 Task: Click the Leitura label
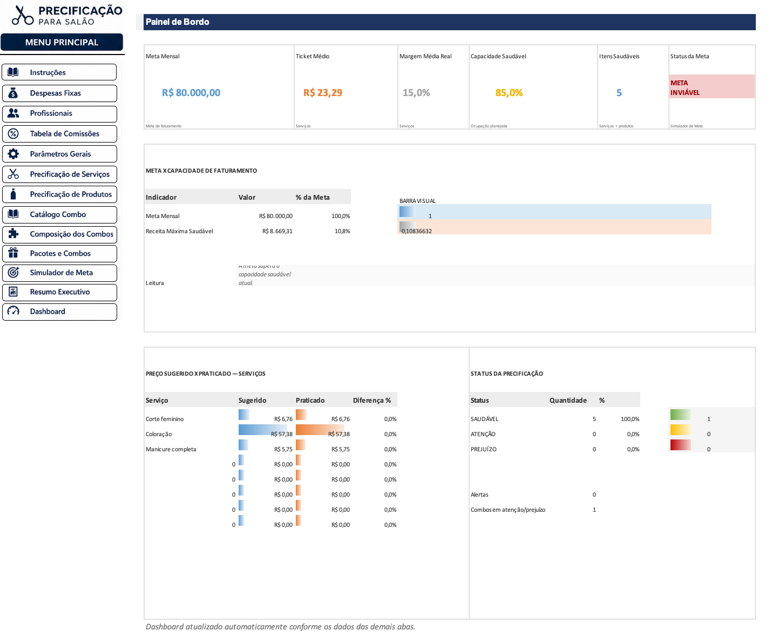click(155, 283)
